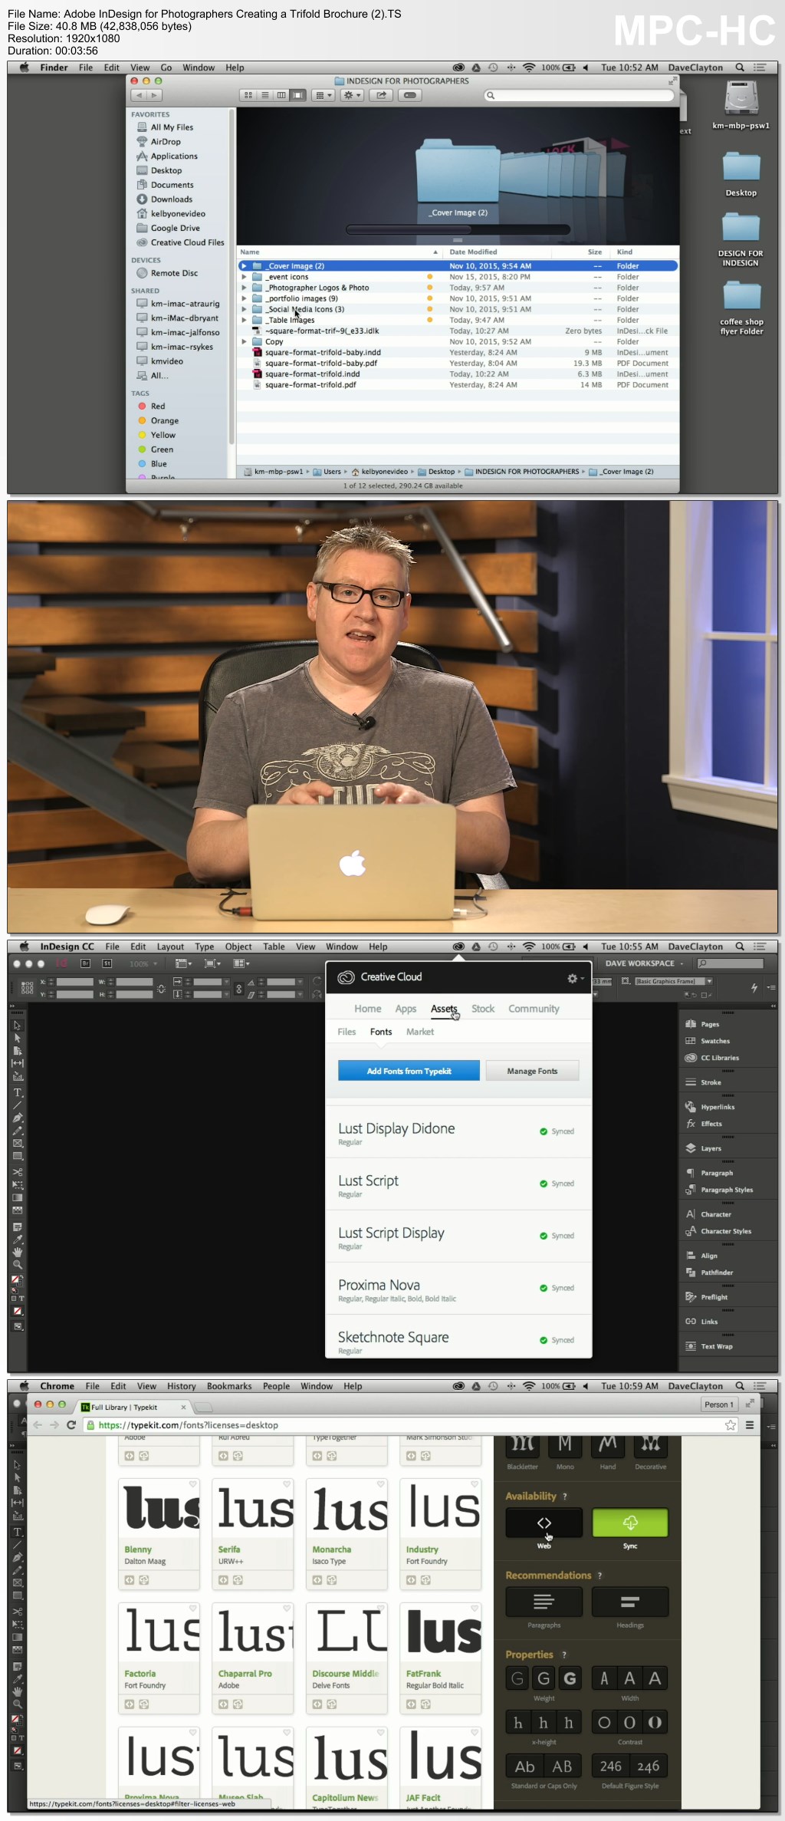Open the Effects panel in InDesign
Viewport: 785px width, 1821px height.
point(704,1124)
